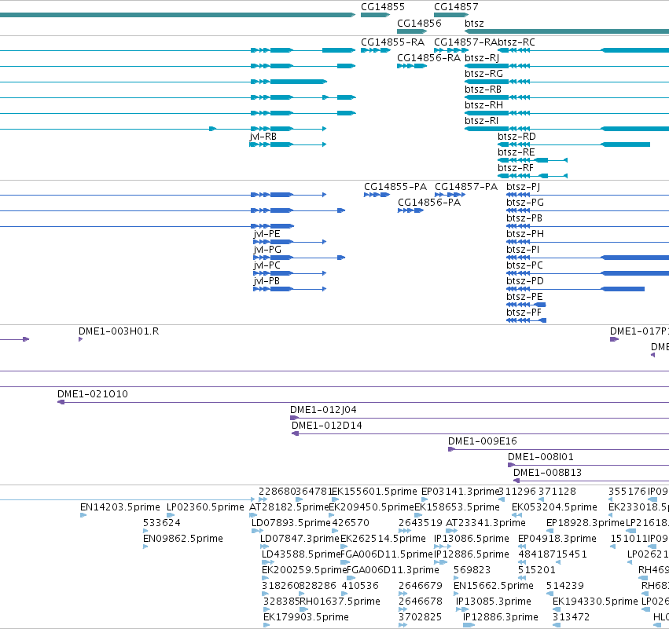The image size is (669, 629).
Task: Click the btsz-PJ protein label
Action: click(523, 187)
